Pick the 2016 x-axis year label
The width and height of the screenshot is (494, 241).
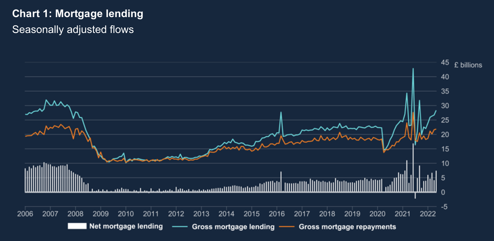(x=277, y=214)
